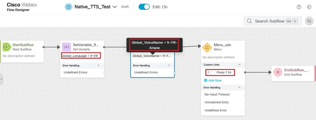Select the SetVariable_9 node title
Image resolution: width=316 pixels, height=120 pixels.
click(86, 45)
